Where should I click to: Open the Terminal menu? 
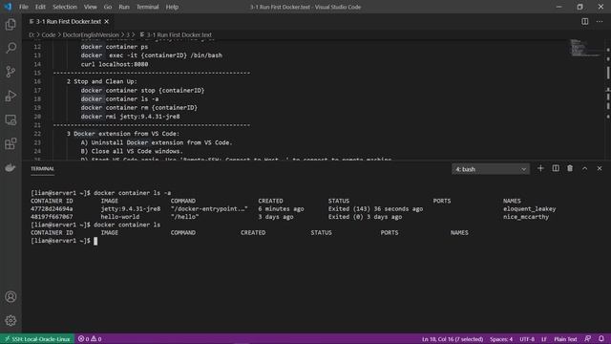(147, 7)
